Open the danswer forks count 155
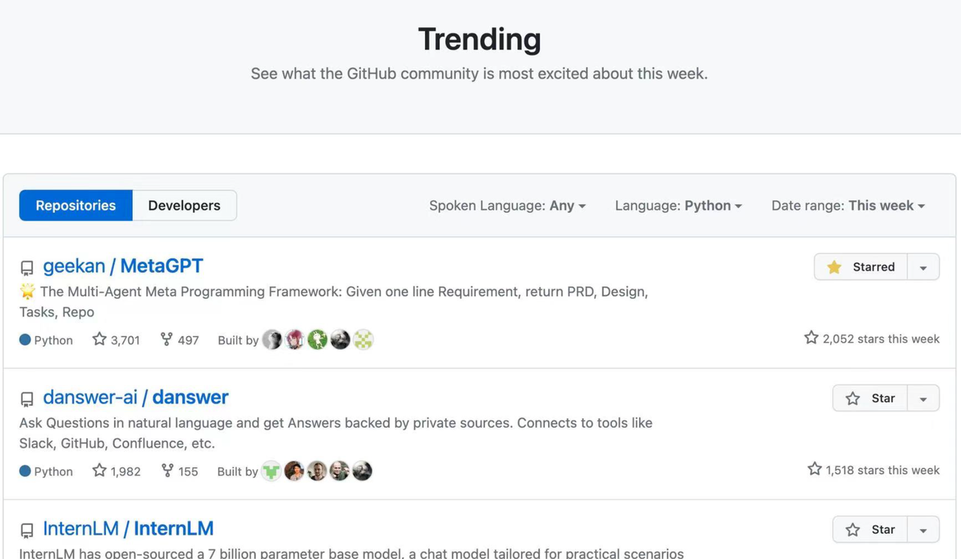Viewport: 961px width, 559px height. pos(180,471)
